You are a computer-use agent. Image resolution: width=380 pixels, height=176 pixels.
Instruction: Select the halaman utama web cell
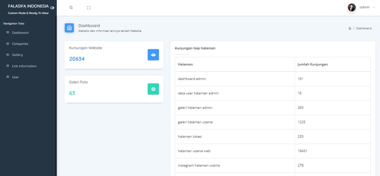tap(235, 151)
